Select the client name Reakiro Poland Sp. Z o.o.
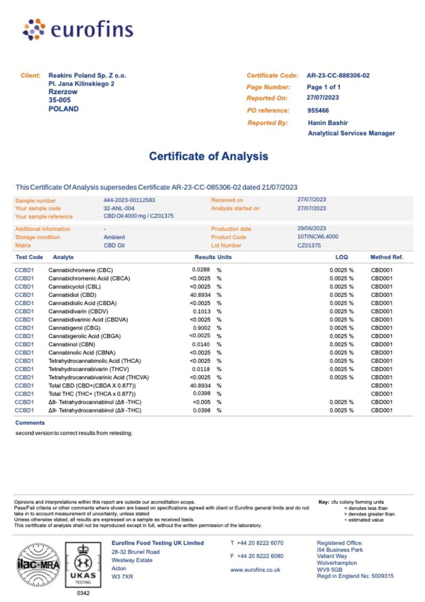 click(x=87, y=75)
